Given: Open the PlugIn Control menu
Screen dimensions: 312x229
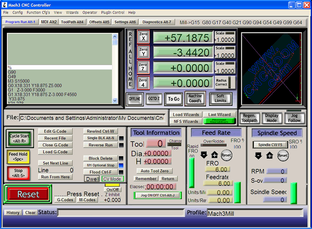Looking at the screenshot, I should [113, 12].
